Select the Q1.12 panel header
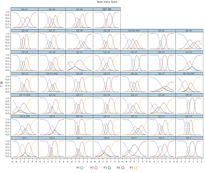 (134, 117)
